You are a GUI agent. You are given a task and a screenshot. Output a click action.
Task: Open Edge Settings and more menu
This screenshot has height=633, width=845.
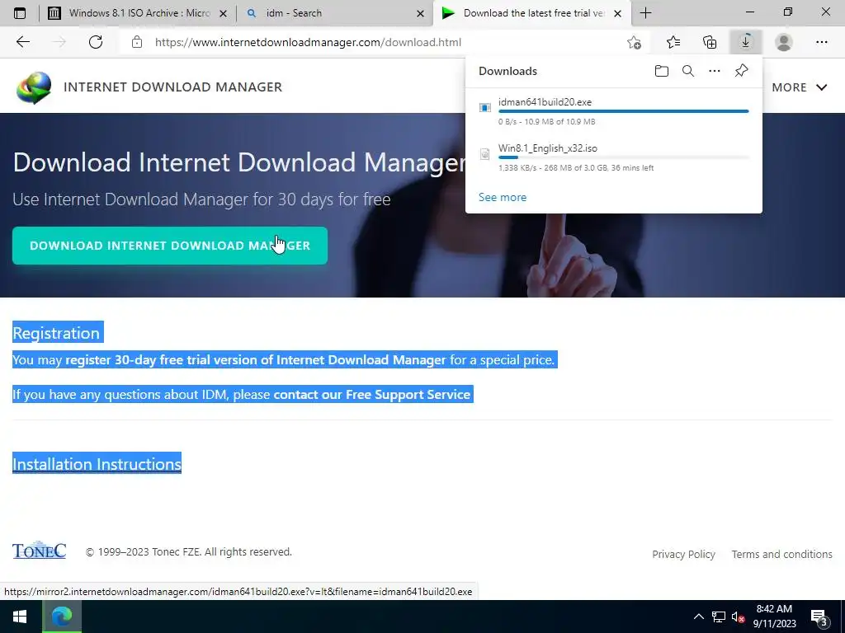point(821,42)
